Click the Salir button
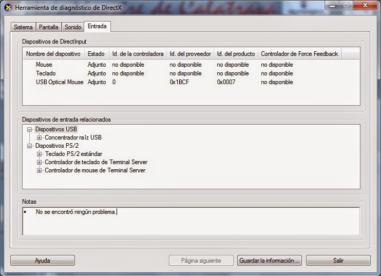 [338, 261]
